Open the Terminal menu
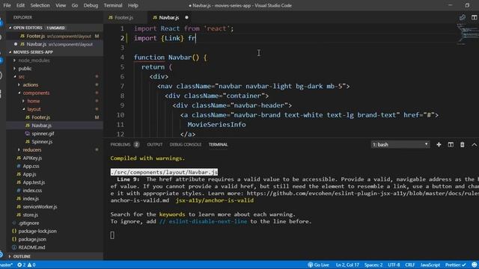479x269 pixels. 113,5
